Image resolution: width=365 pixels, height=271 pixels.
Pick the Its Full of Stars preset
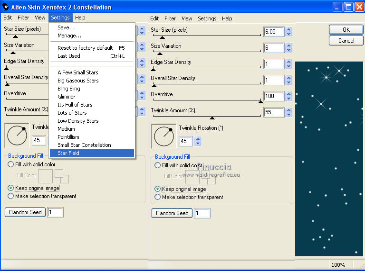(92, 105)
